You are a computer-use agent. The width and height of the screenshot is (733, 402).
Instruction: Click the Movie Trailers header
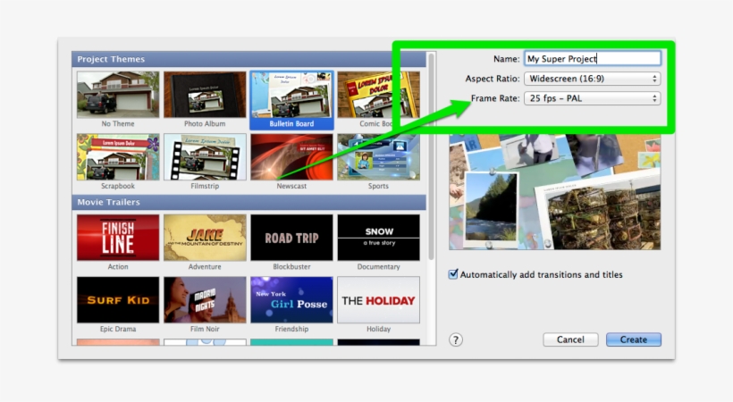point(249,202)
